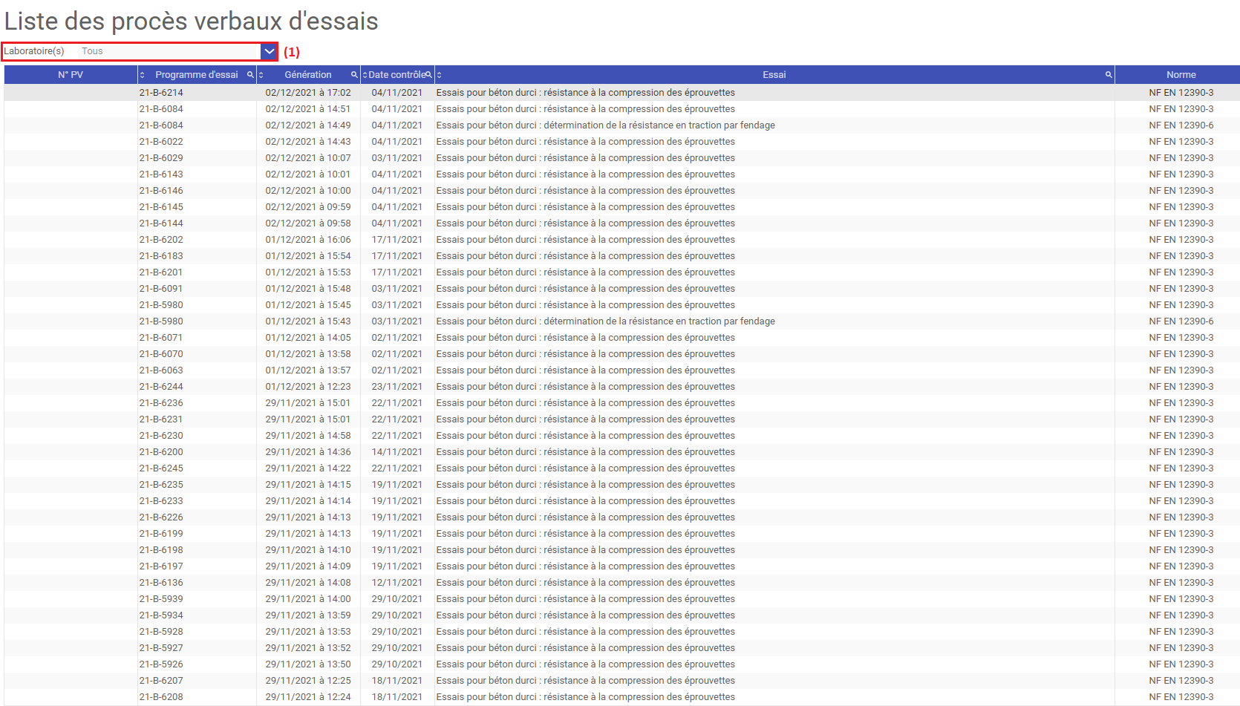Open search icon in Date contrôle header
The image size is (1240, 706).
428,75
